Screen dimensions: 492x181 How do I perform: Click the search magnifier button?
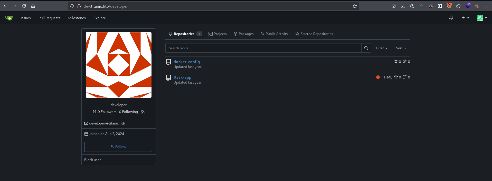pos(366,48)
